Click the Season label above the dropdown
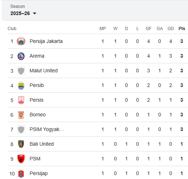Viewport: 188px width, 179px height. click(17, 6)
